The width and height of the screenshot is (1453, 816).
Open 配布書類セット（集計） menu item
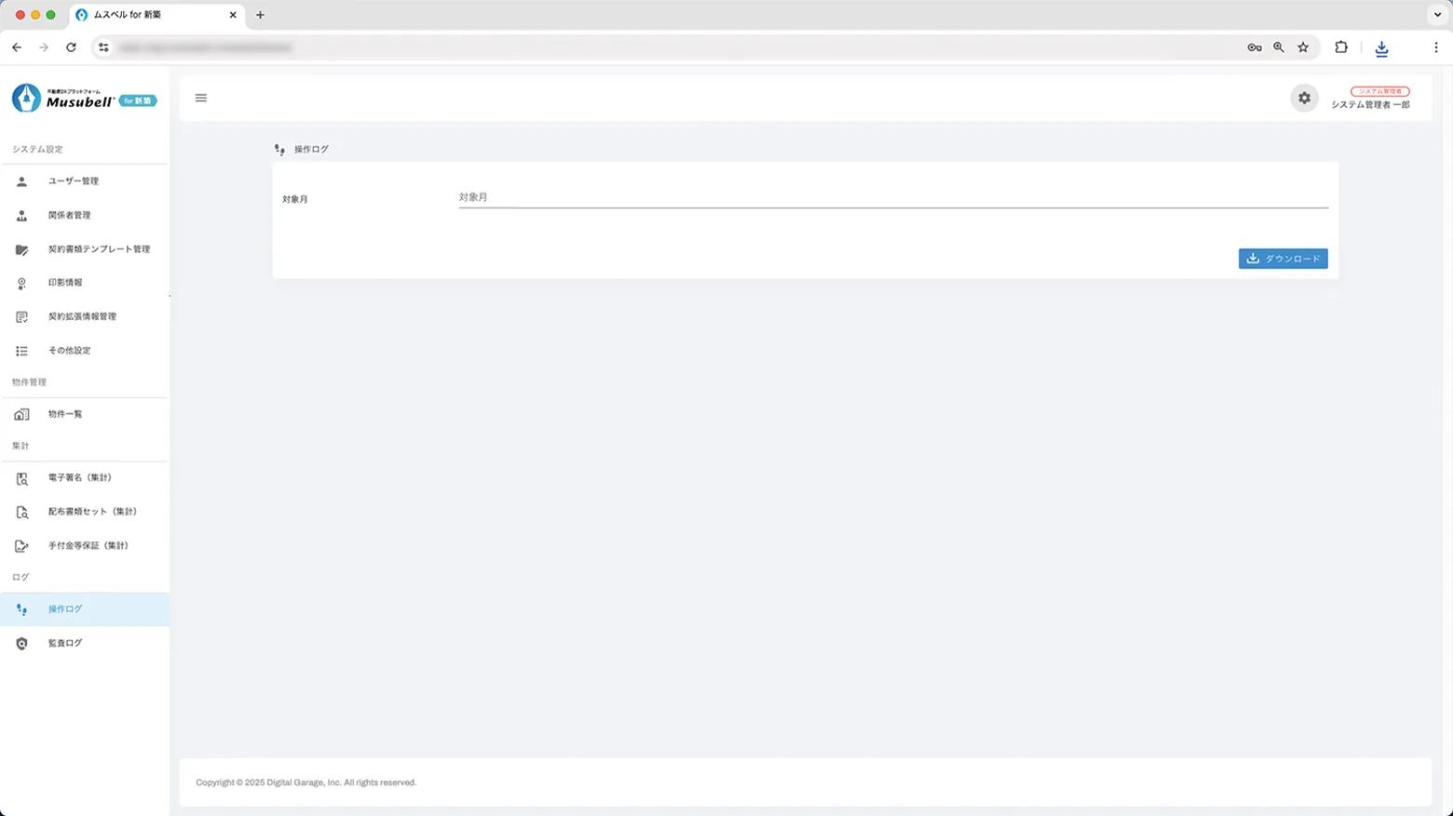point(92,512)
